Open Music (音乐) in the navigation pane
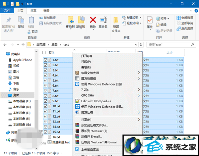The width and height of the screenshot is (199, 156). [x=14, y=89]
